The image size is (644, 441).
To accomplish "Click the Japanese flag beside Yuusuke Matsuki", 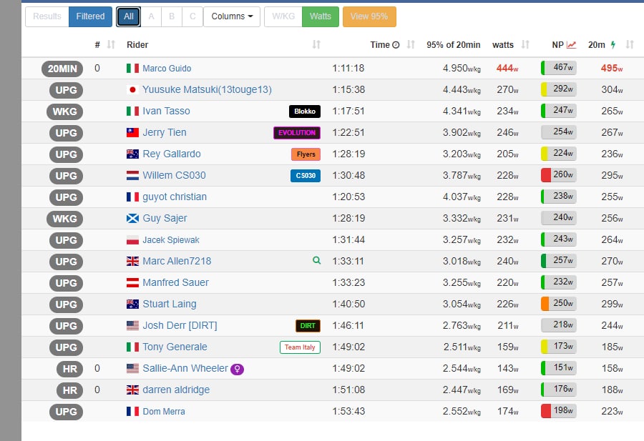I will [132, 90].
